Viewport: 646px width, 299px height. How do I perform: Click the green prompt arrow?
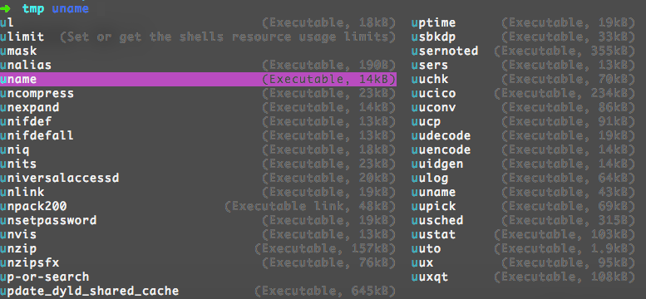(x=5, y=8)
